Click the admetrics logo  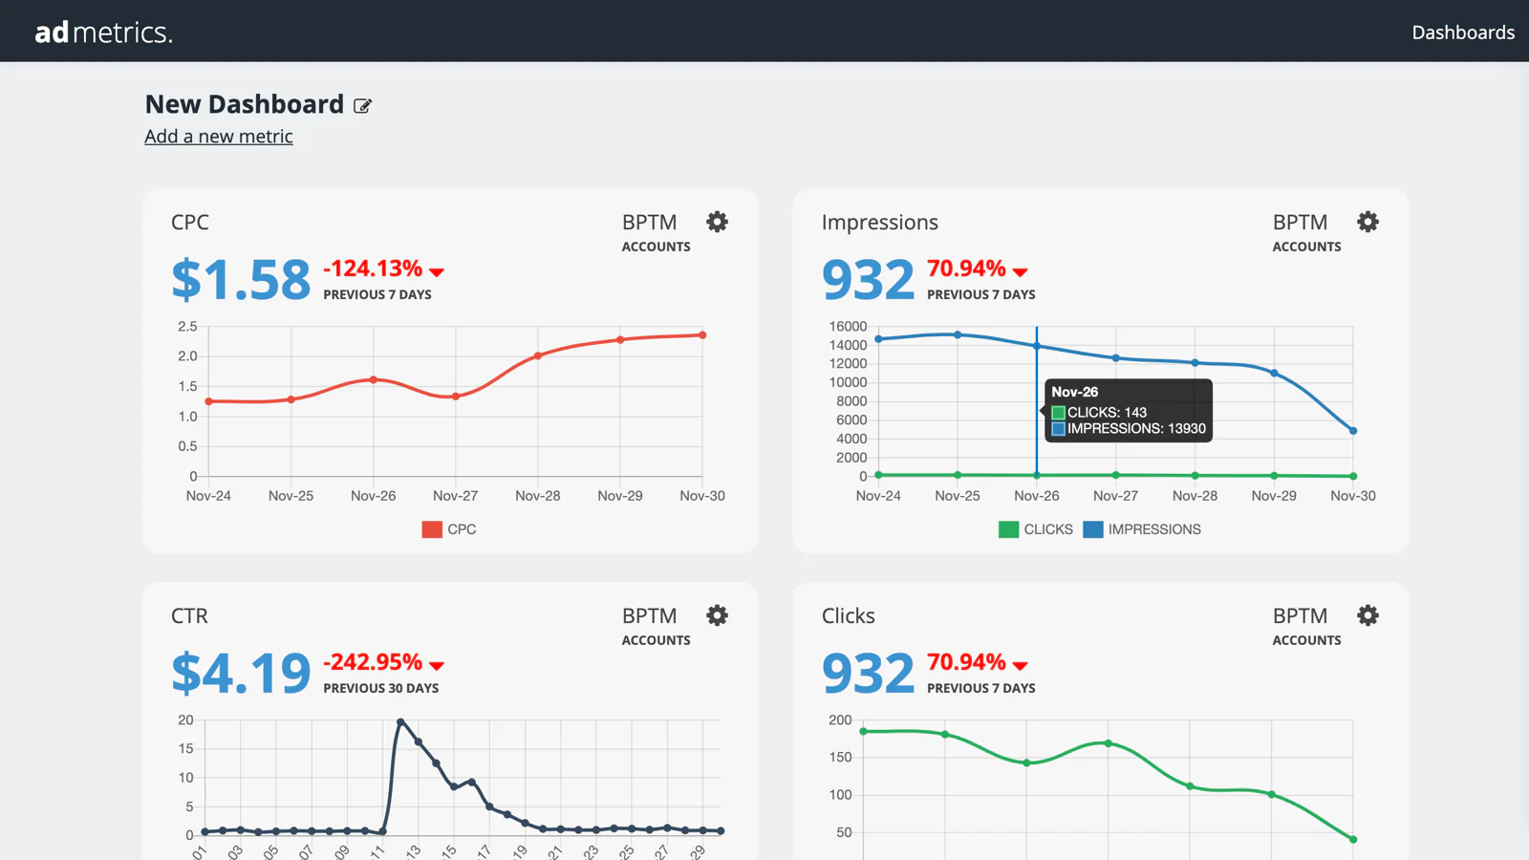103,32
